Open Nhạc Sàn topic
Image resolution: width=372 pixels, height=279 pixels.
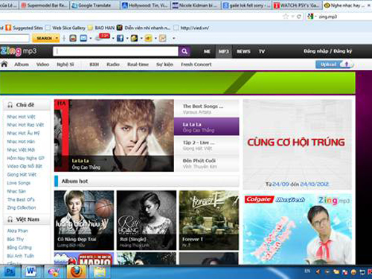pos(16,191)
